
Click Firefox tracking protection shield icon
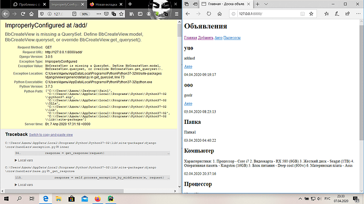[42, 14]
